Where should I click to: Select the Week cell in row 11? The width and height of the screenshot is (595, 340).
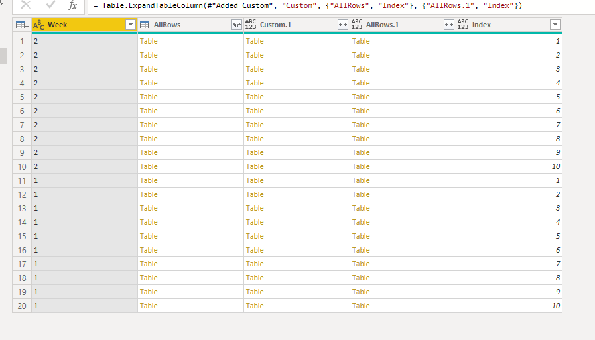(x=85, y=180)
